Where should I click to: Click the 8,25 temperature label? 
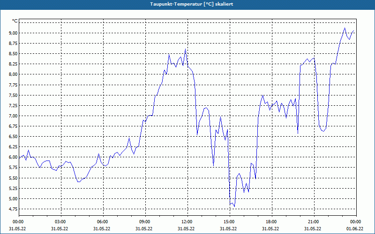point(14,64)
